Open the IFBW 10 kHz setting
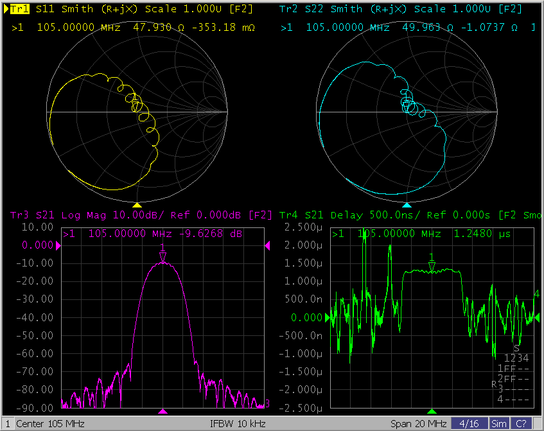This screenshot has height=431, width=544. (x=238, y=424)
